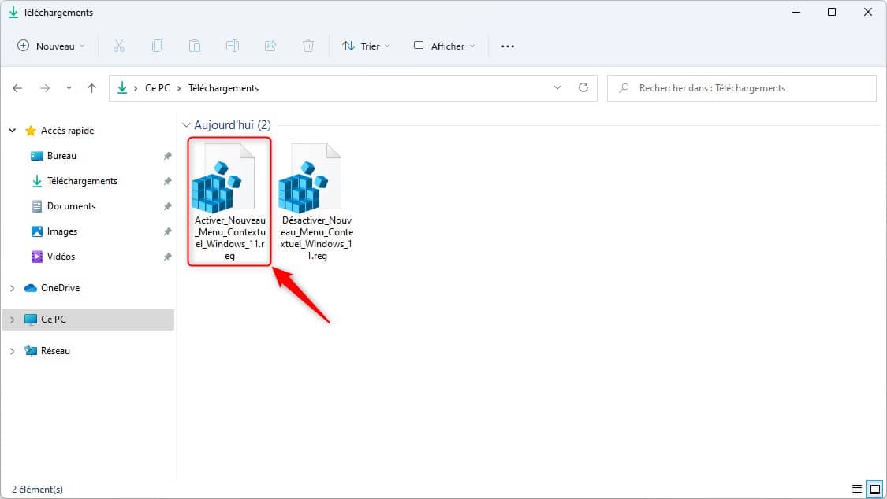Screen dimensions: 887x499
Task: Click Ce PC in the address breadcrumb
Action: (157, 88)
